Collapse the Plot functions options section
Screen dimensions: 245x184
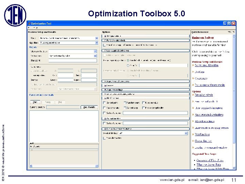(x=105, y=98)
